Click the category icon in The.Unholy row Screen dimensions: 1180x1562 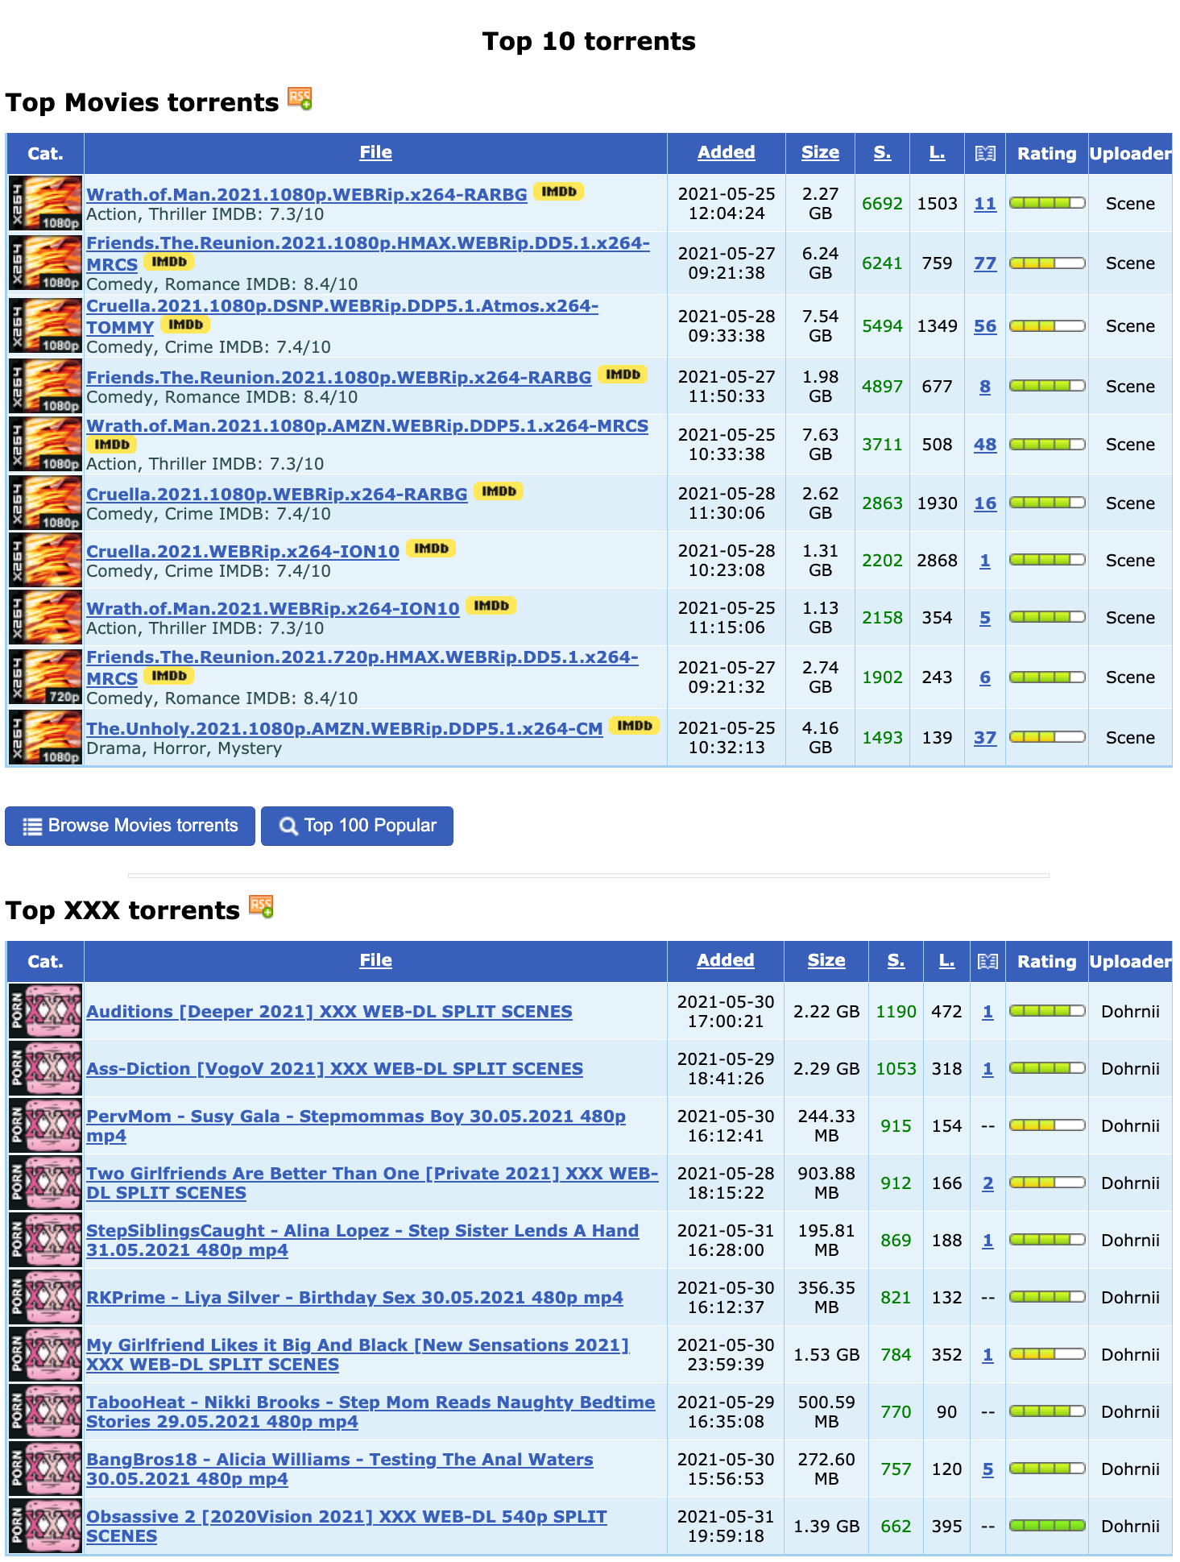pyautogui.click(x=46, y=737)
